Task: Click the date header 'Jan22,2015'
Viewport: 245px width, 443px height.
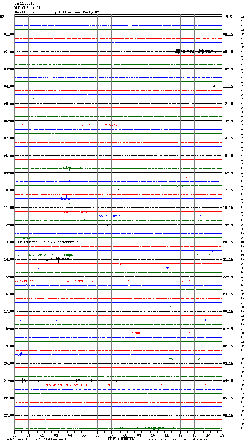Action: click(24, 3)
